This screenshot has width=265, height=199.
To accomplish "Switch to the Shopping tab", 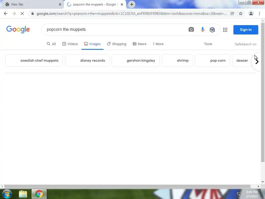I will (117, 44).
